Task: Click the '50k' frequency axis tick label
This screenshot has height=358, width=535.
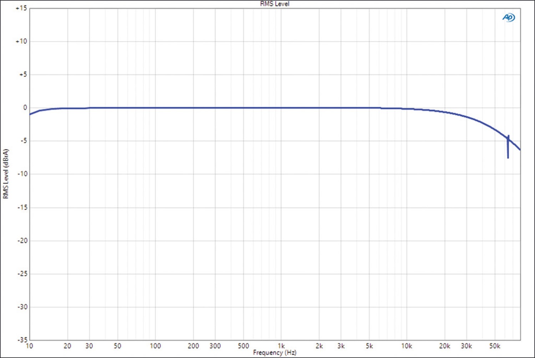Action: [495, 346]
